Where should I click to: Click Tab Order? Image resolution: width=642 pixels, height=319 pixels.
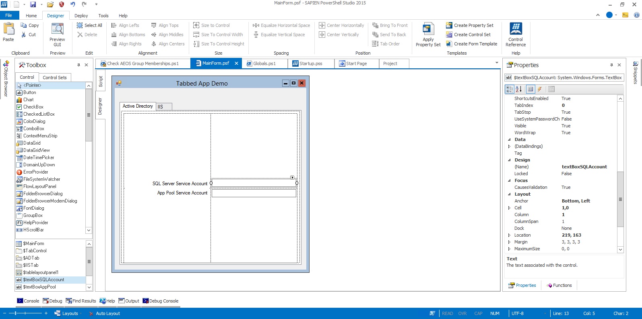[x=386, y=44]
